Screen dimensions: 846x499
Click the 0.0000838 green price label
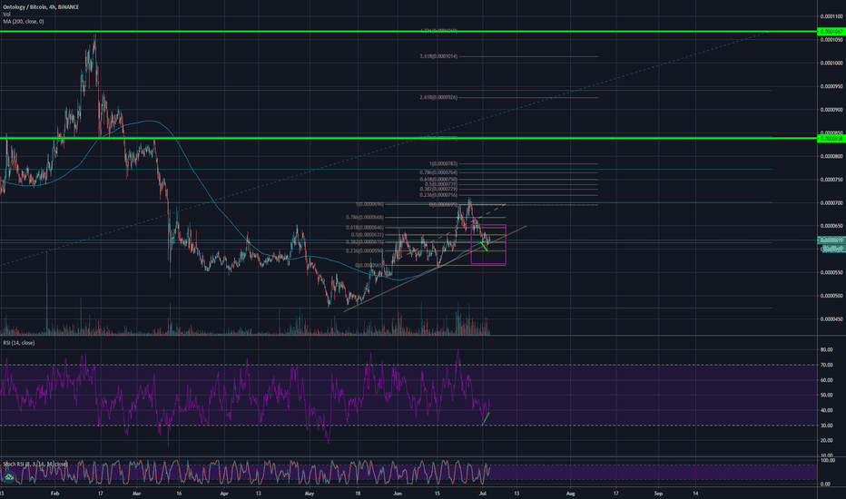(x=832, y=139)
